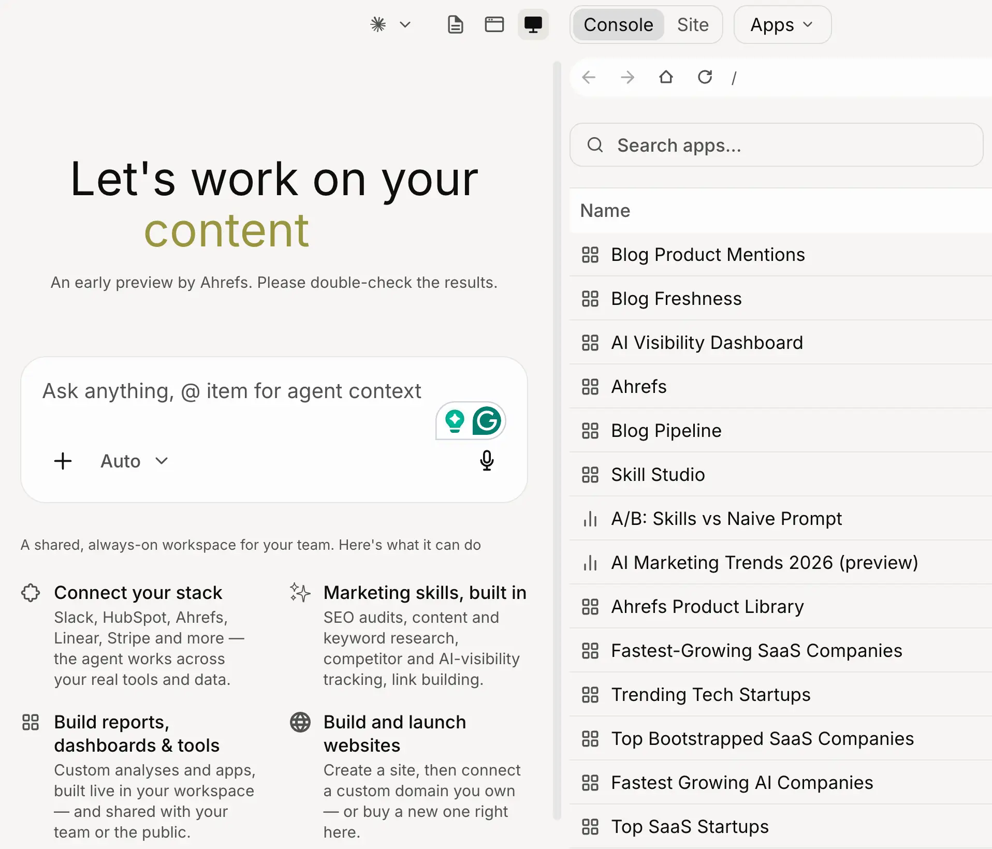Click Build reports, dashboards & tools heading
The width and height of the screenshot is (992, 849).
pyautogui.click(x=137, y=734)
